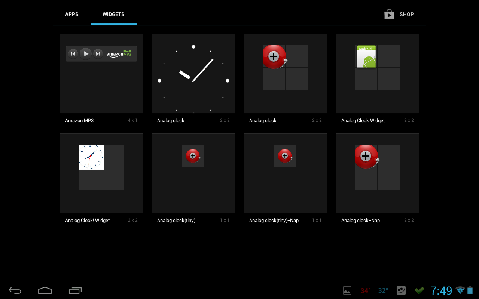Select the Analog clock(tiny) widget preview
The width and height of the screenshot is (479, 299).
pos(193,156)
